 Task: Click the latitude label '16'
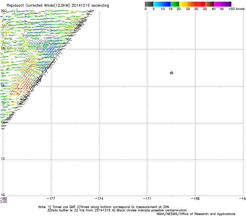pos(3,85)
